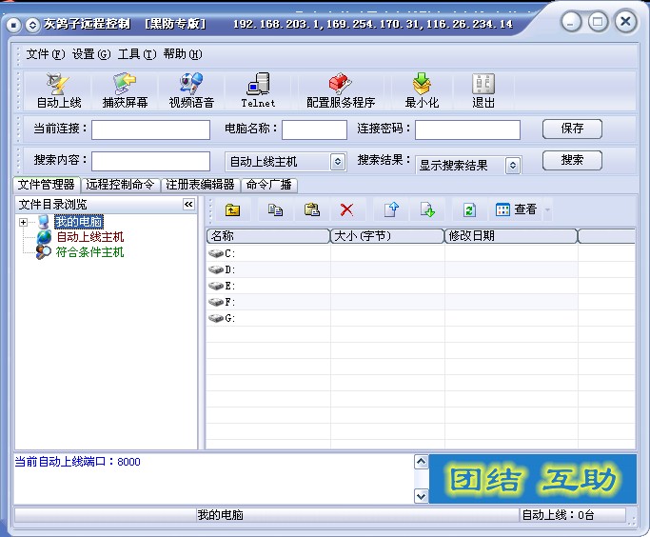Open the 工具(T) menu
Image resolution: width=650 pixels, height=537 pixels.
137,54
